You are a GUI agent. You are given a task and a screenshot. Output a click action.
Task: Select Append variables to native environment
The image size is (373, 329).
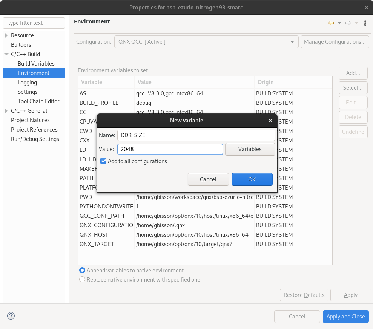[82, 270]
